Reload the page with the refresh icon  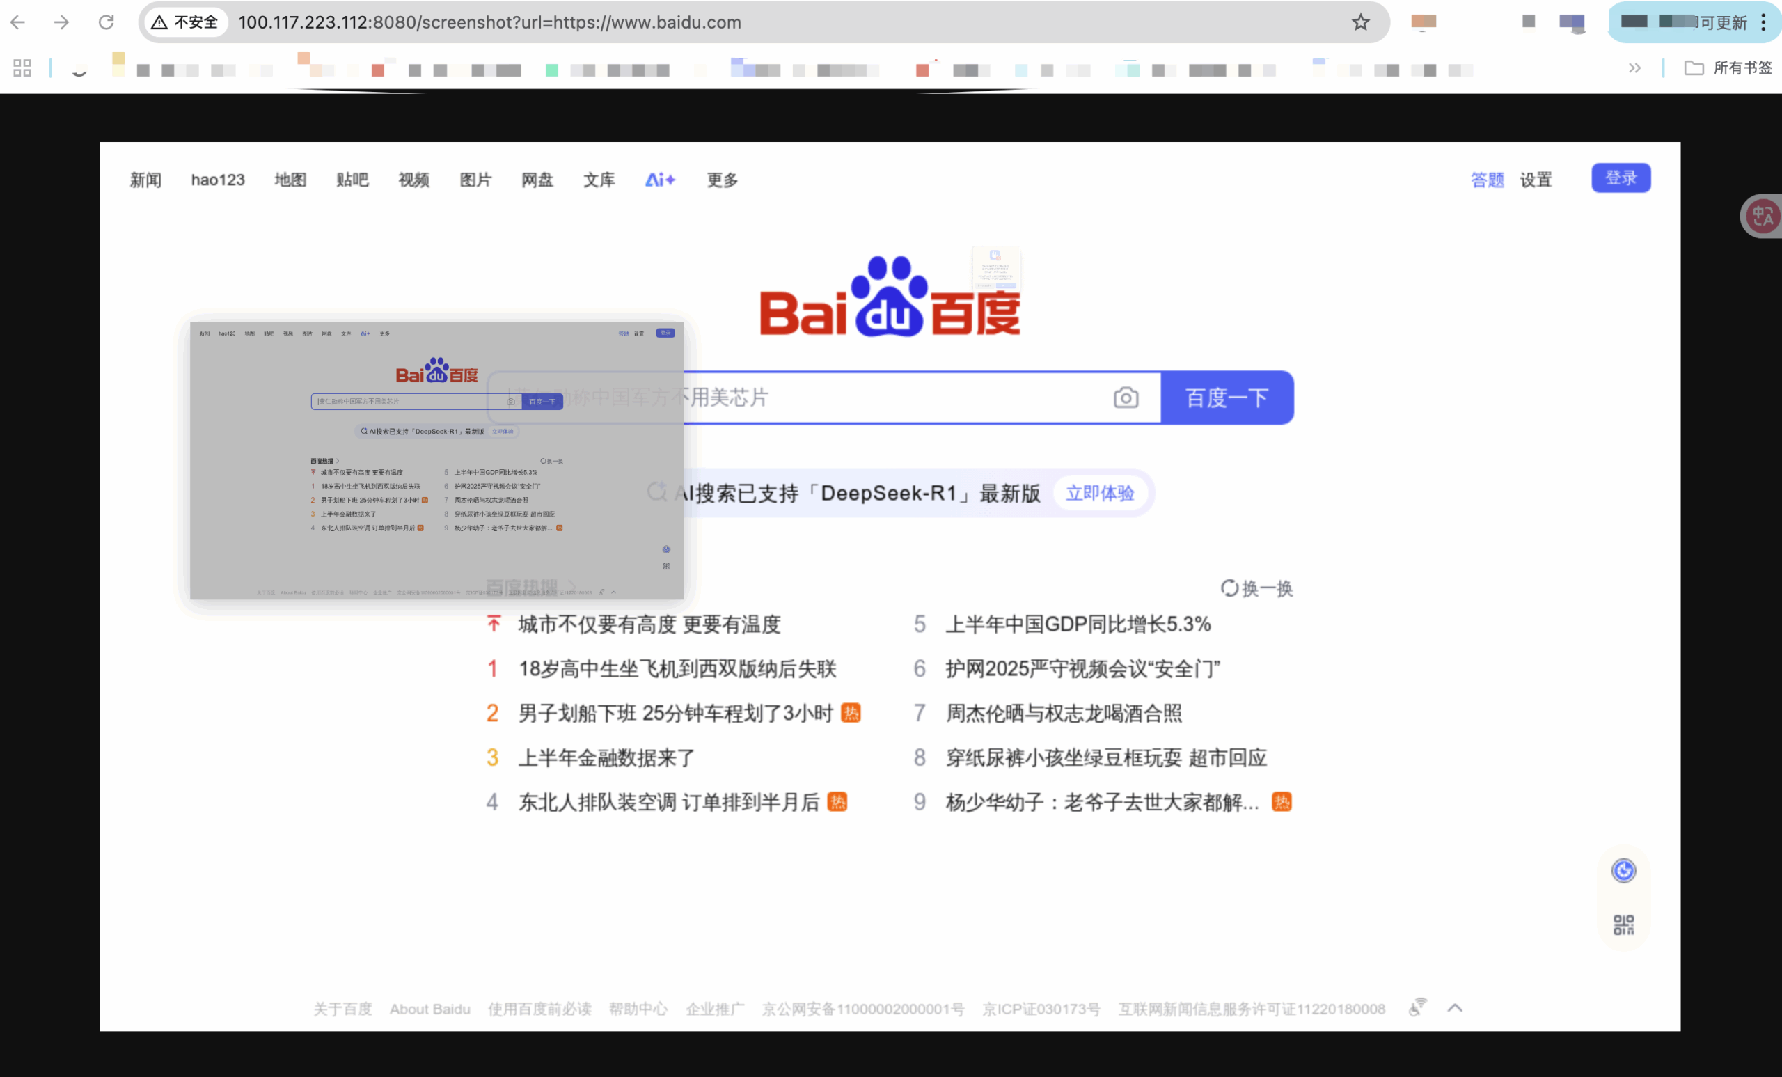(x=107, y=22)
